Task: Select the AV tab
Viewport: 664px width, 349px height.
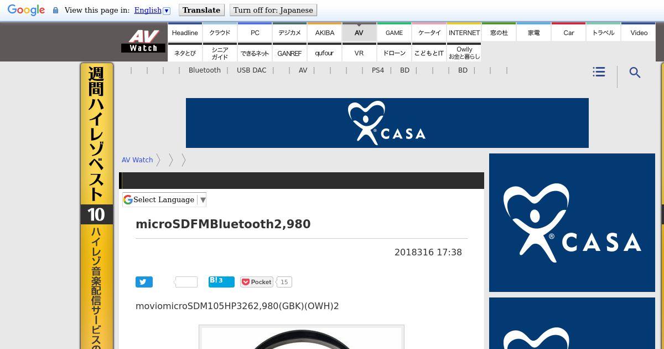Action: pos(359,32)
